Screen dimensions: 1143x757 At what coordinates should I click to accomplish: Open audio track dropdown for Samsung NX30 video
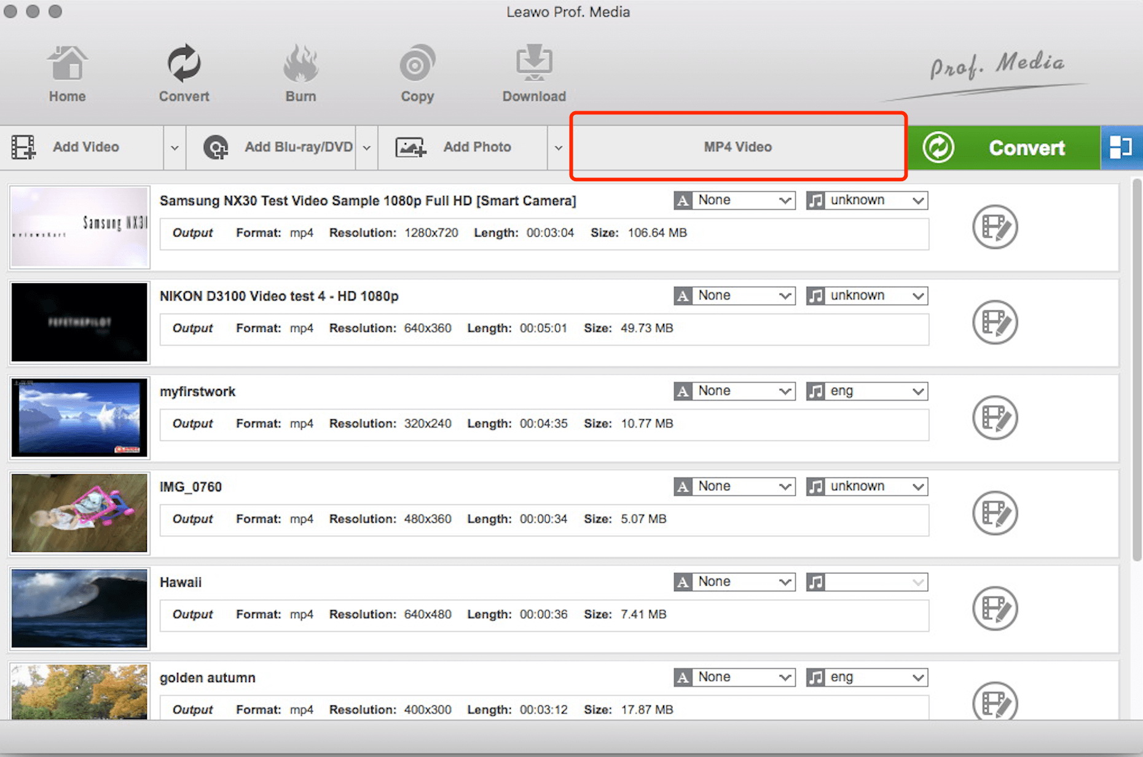pos(867,200)
